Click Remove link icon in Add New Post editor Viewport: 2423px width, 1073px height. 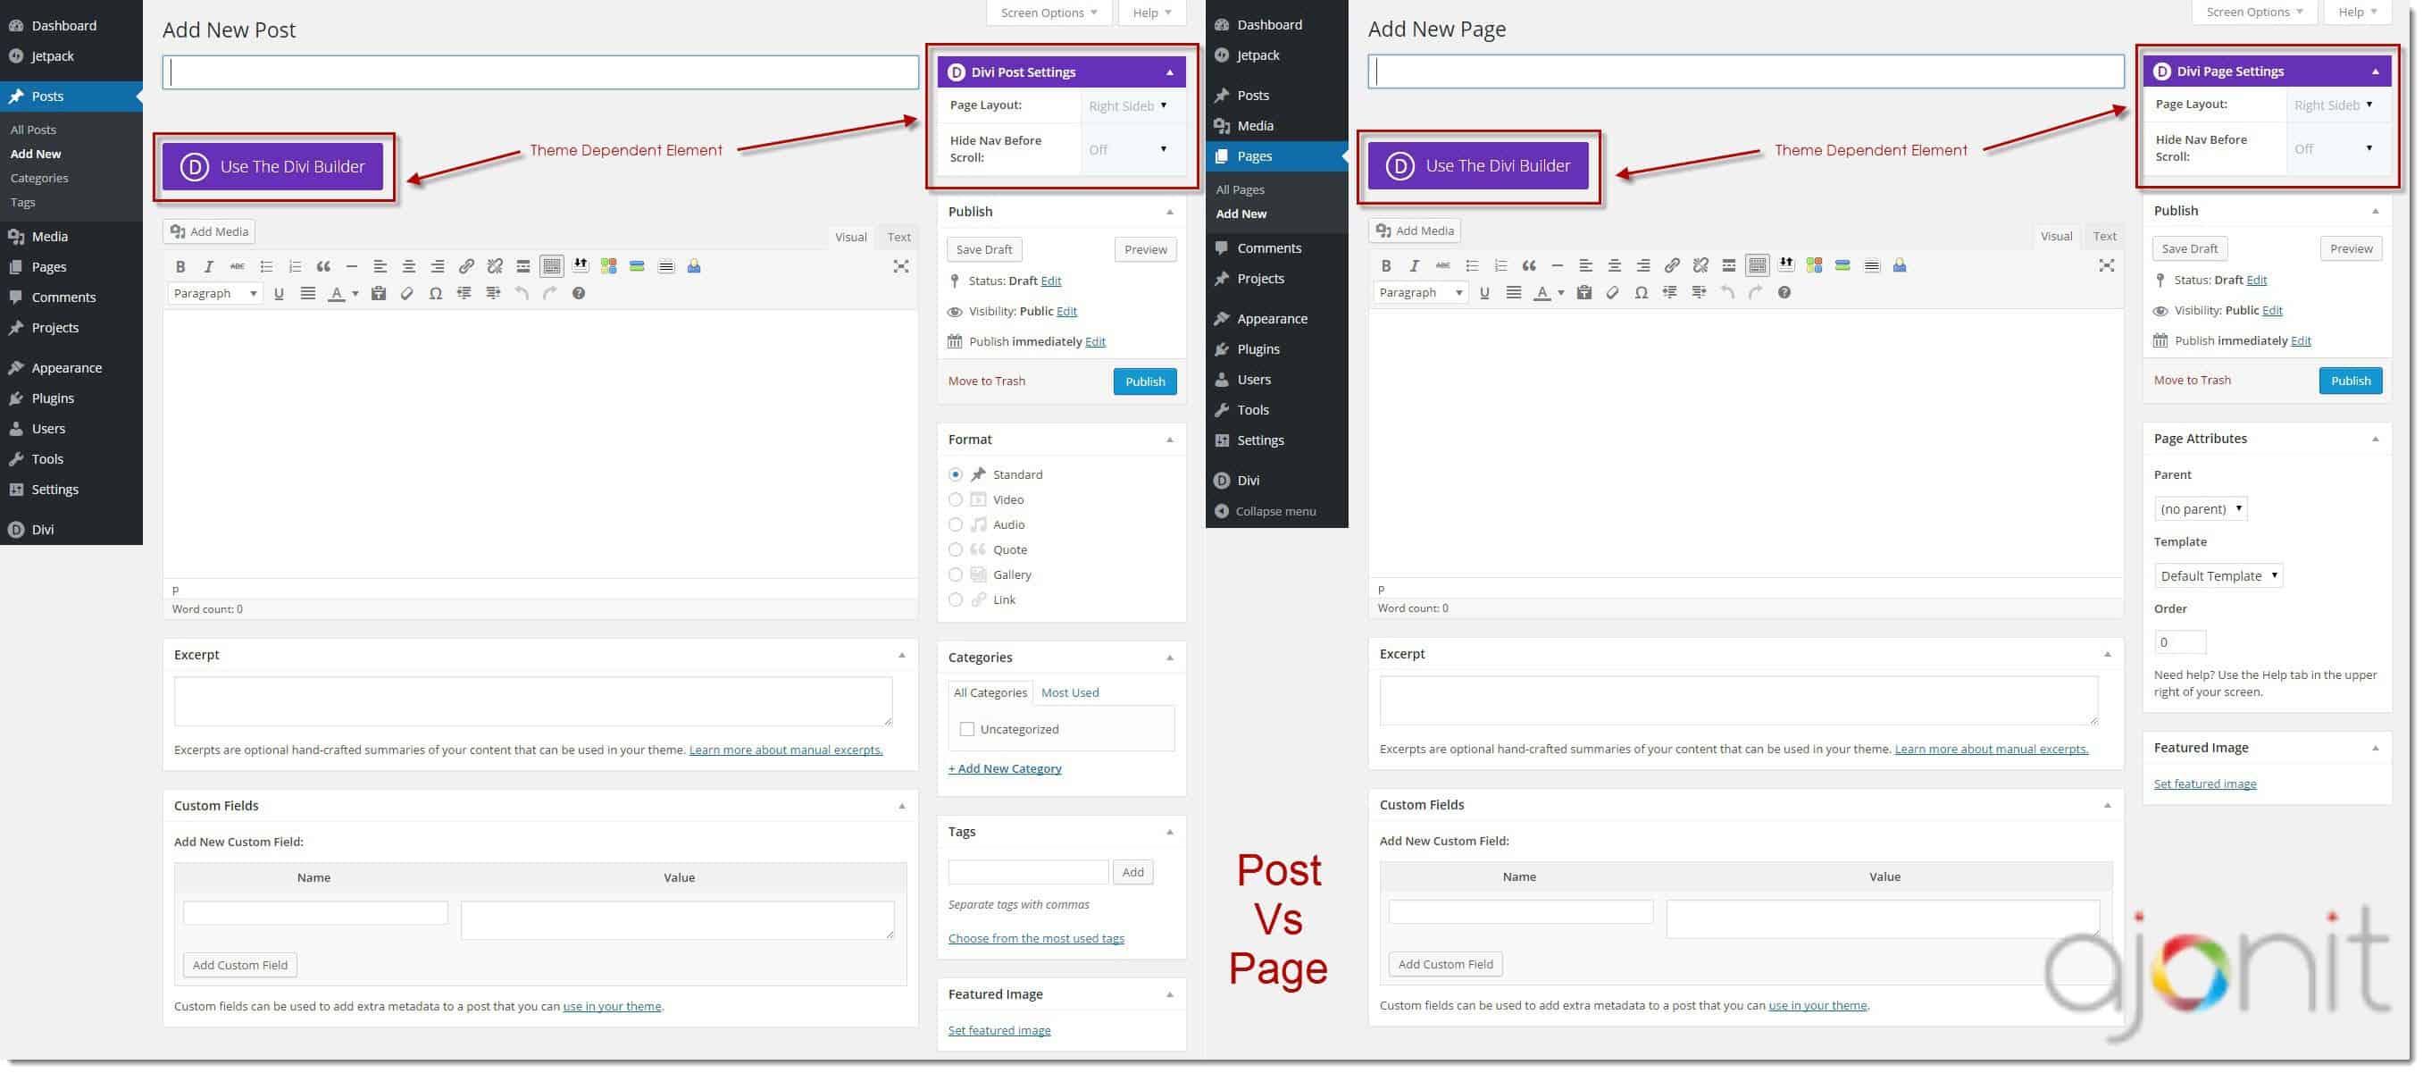(495, 266)
